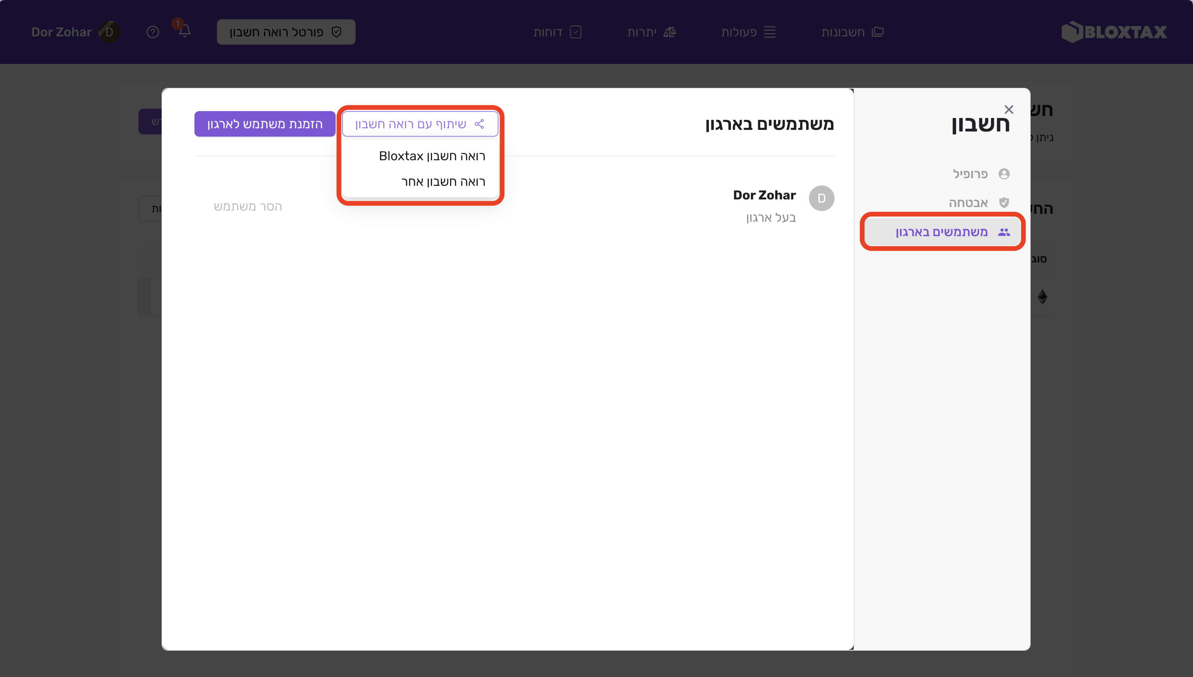Click the הסר משתמש link
Screen dimensions: 1193x677
tap(248, 207)
